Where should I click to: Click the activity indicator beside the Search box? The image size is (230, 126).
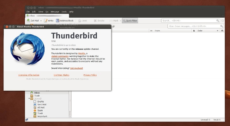223,20
